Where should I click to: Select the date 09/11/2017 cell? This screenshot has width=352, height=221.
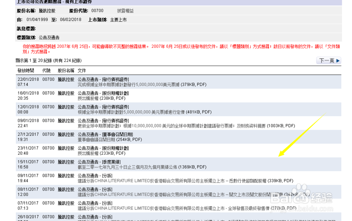click(x=28, y=178)
